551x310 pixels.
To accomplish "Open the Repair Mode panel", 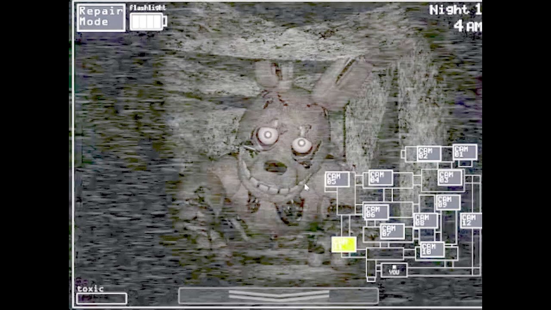I will point(101,18).
